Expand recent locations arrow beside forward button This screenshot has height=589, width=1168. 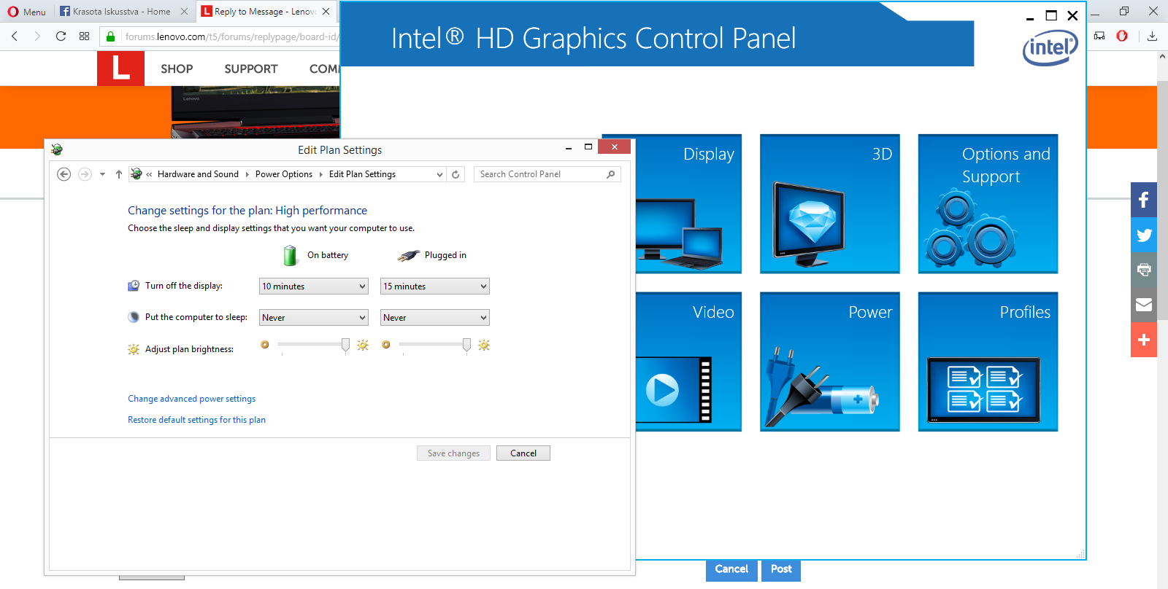tap(102, 174)
